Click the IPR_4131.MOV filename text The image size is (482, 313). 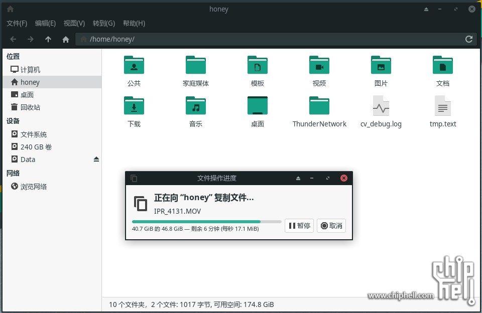177,211
